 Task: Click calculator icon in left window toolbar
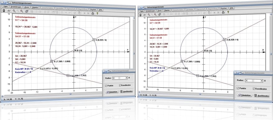[x=4, y=11]
